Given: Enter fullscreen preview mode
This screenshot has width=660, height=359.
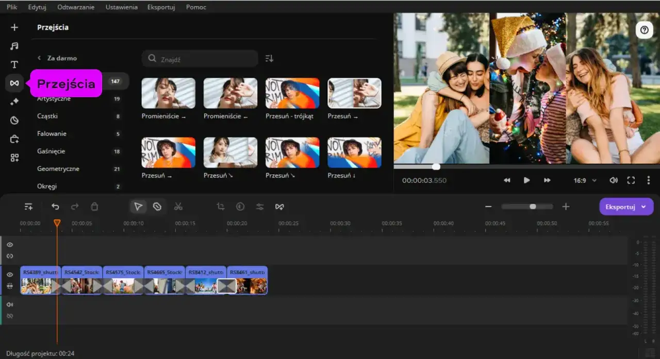Looking at the screenshot, I should point(631,180).
